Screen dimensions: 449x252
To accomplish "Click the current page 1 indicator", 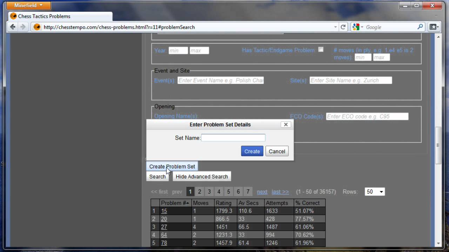I will tap(190, 191).
